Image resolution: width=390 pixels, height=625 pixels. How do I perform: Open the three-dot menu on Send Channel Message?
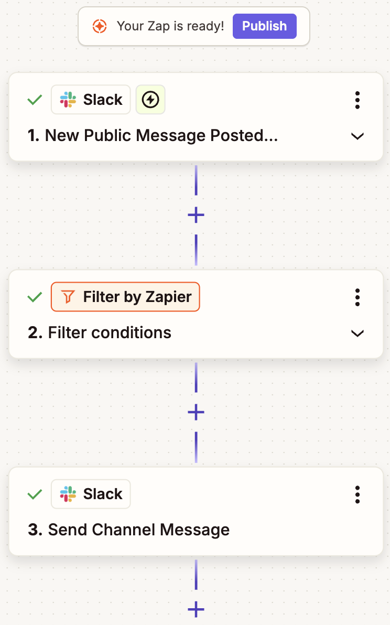click(357, 494)
